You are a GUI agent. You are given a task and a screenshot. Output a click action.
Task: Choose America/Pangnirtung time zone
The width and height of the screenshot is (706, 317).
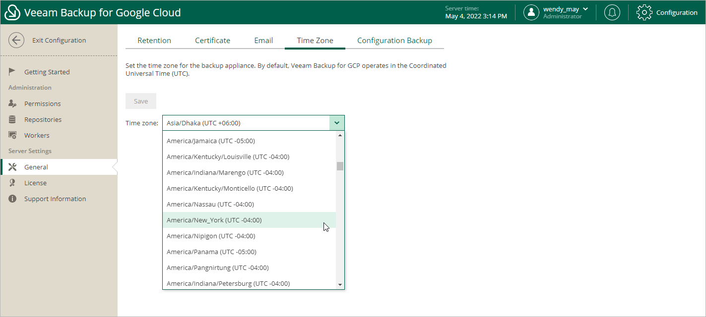(x=249, y=267)
